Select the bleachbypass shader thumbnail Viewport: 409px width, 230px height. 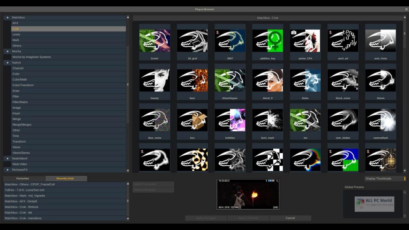(x=230, y=80)
